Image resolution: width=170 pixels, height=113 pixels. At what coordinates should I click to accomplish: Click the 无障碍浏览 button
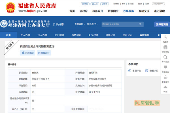coord(162,25)
